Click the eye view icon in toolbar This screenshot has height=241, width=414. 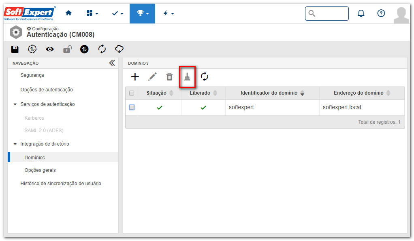50,49
